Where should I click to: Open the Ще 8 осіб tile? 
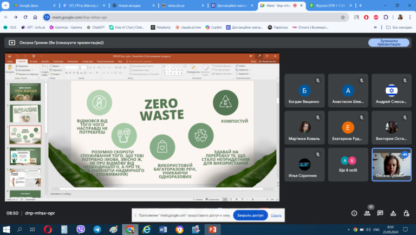(348, 165)
